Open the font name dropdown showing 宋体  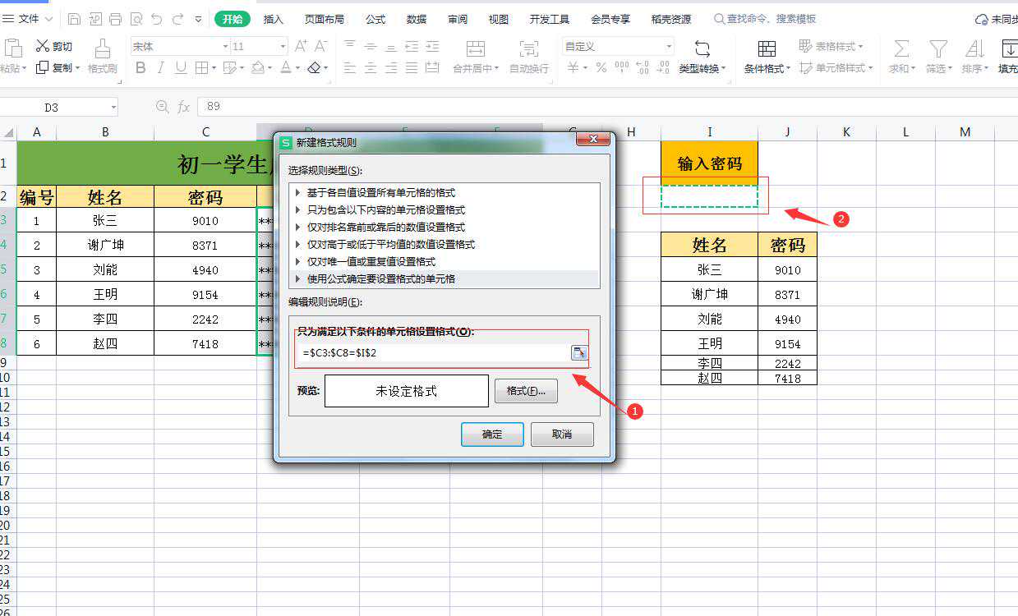click(179, 47)
